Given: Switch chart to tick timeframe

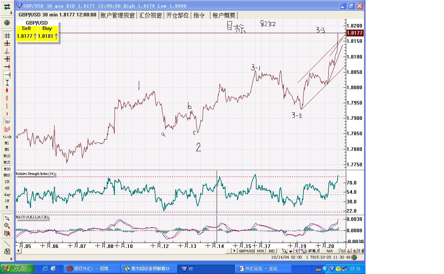Looking at the screenshot, I should (7, 137).
